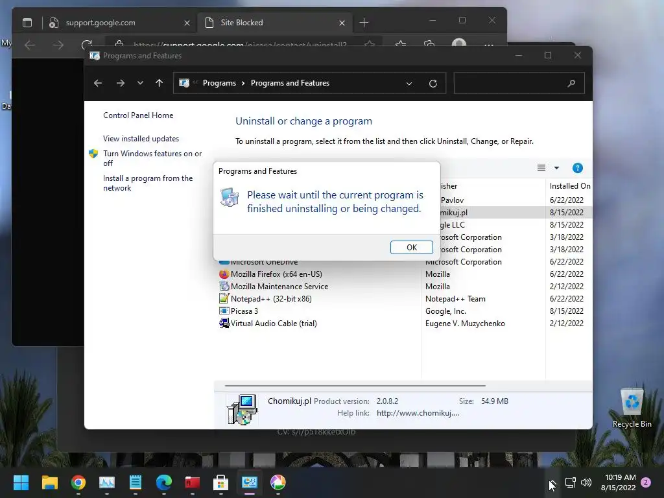Open volume control in system tray

pos(586,482)
